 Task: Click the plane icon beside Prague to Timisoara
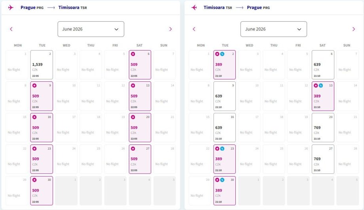click(x=11, y=7)
